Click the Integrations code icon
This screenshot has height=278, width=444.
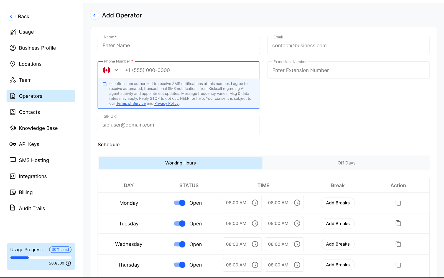tap(13, 176)
